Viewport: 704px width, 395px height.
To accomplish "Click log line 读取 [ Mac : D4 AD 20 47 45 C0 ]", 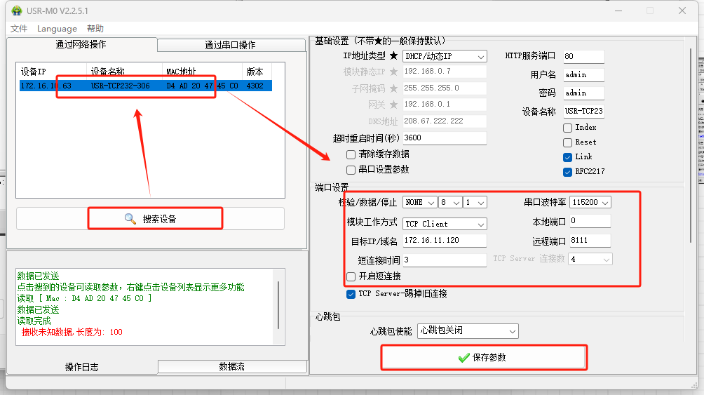I will [x=84, y=299].
